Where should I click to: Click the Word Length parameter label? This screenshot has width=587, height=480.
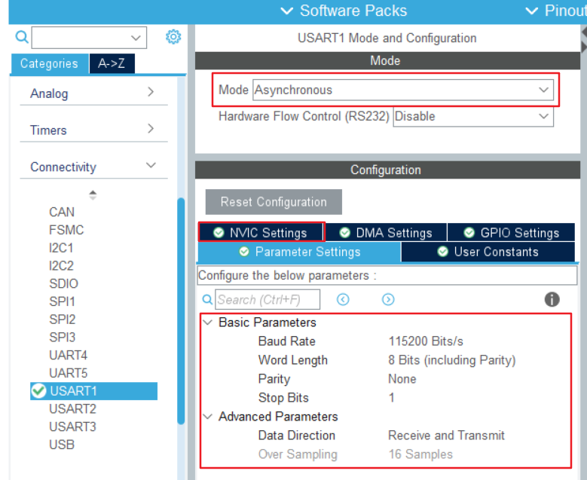click(x=293, y=360)
